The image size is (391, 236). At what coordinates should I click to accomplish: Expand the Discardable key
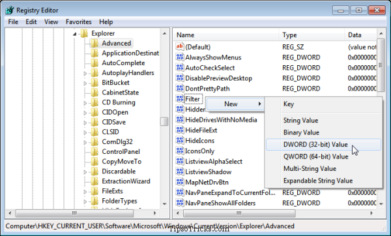coord(85,172)
